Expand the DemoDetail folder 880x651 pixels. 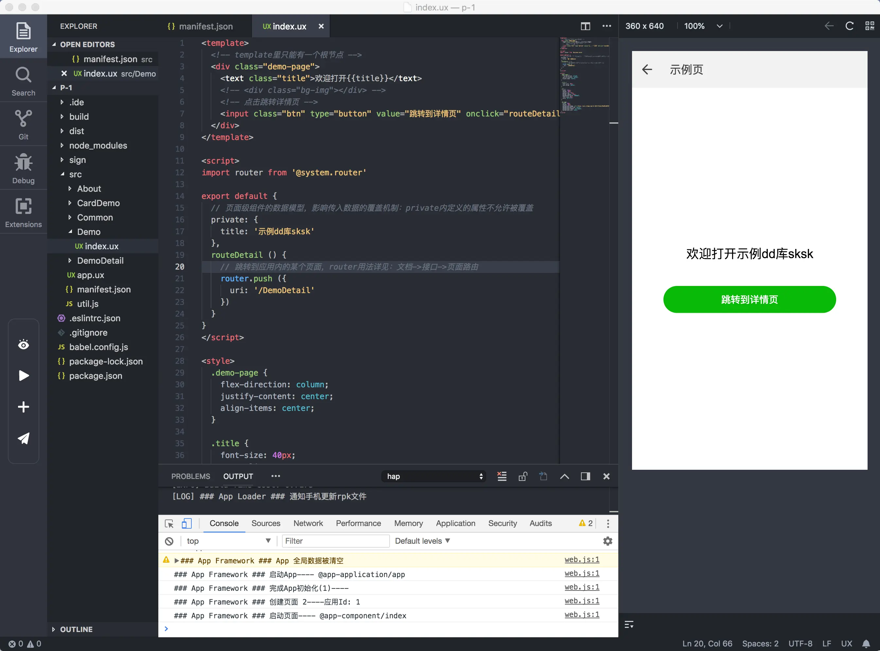coord(100,260)
